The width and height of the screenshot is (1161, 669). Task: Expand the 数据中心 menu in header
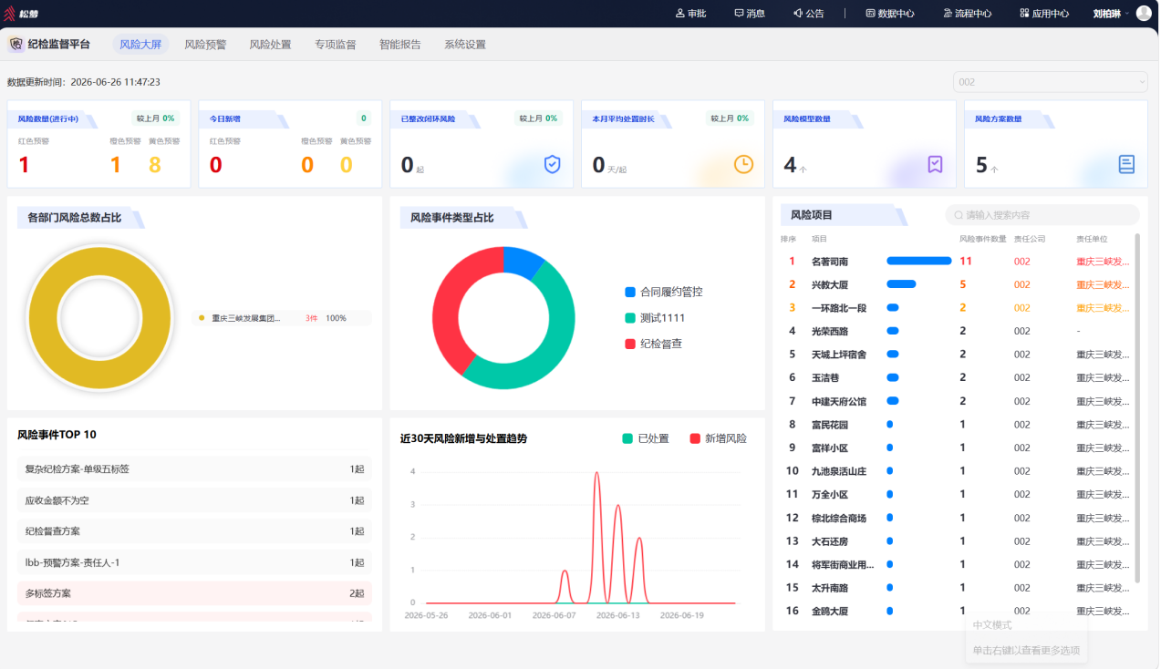pyautogui.click(x=890, y=14)
